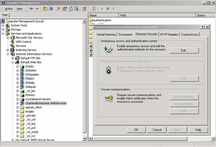Select the Services tree icon
Screen dimensions: 216x147
[13, 46]
